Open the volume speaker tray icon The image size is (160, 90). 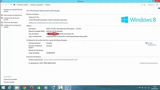point(142,88)
